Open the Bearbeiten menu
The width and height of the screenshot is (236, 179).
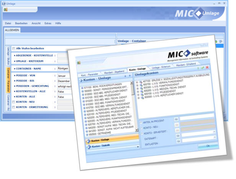click(21, 23)
